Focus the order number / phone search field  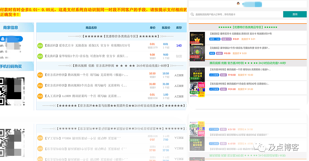(236, 14)
